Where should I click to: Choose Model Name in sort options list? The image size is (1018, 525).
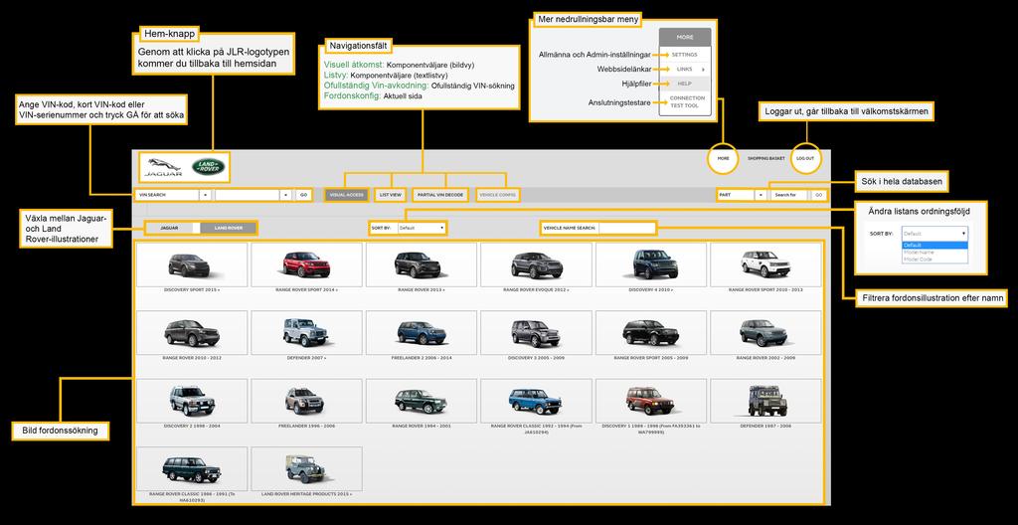pyautogui.click(x=934, y=253)
